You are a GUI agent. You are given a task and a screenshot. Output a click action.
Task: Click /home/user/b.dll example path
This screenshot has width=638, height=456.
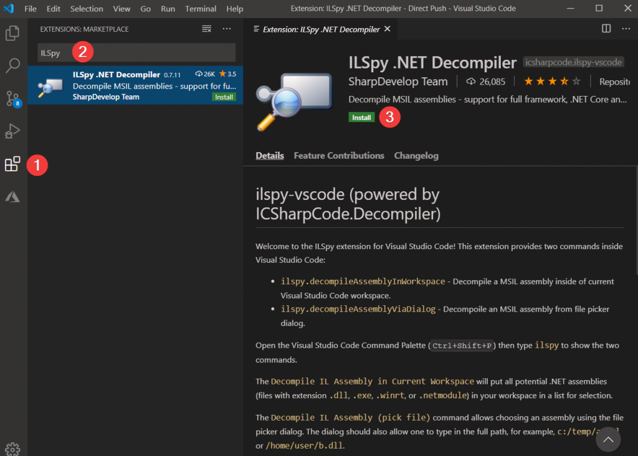(305, 446)
